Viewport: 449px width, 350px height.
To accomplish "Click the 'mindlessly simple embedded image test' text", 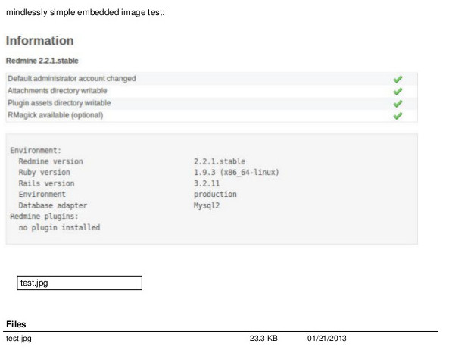I will coord(86,13).
